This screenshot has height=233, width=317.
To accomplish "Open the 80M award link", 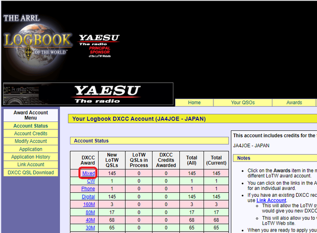I will pyautogui.click(x=90, y=212).
